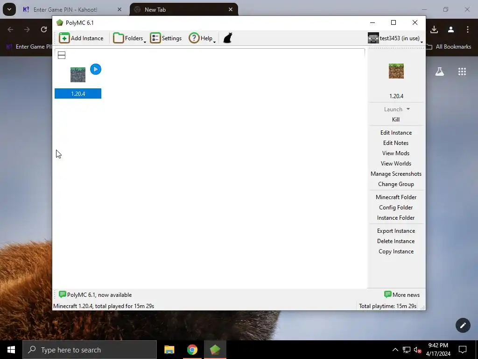Expand the Launch dropdown arrow
Screen dimensions: 478x359
408,109
